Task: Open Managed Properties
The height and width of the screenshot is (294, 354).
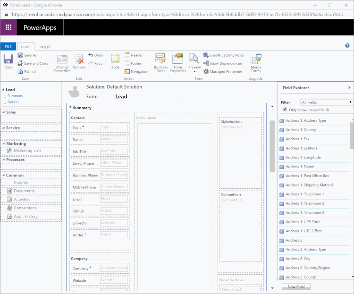Action: pyautogui.click(x=223, y=72)
